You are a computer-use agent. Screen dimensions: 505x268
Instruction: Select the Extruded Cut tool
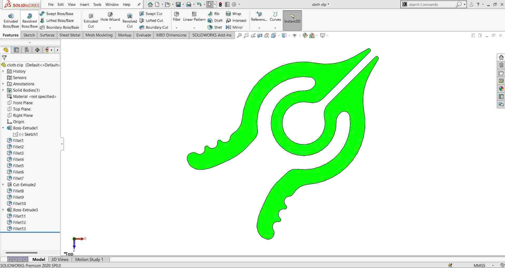click(x=91, y=21)
